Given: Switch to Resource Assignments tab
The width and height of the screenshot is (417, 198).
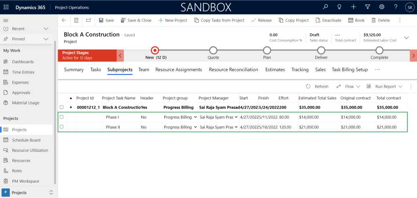Looking at the screenshot, I should click(179, 69).
